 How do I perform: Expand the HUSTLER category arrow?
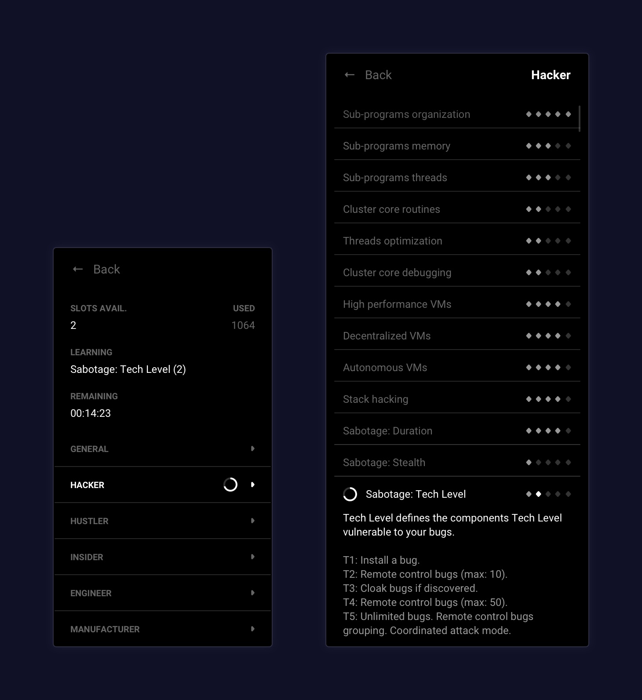[252, 521]
